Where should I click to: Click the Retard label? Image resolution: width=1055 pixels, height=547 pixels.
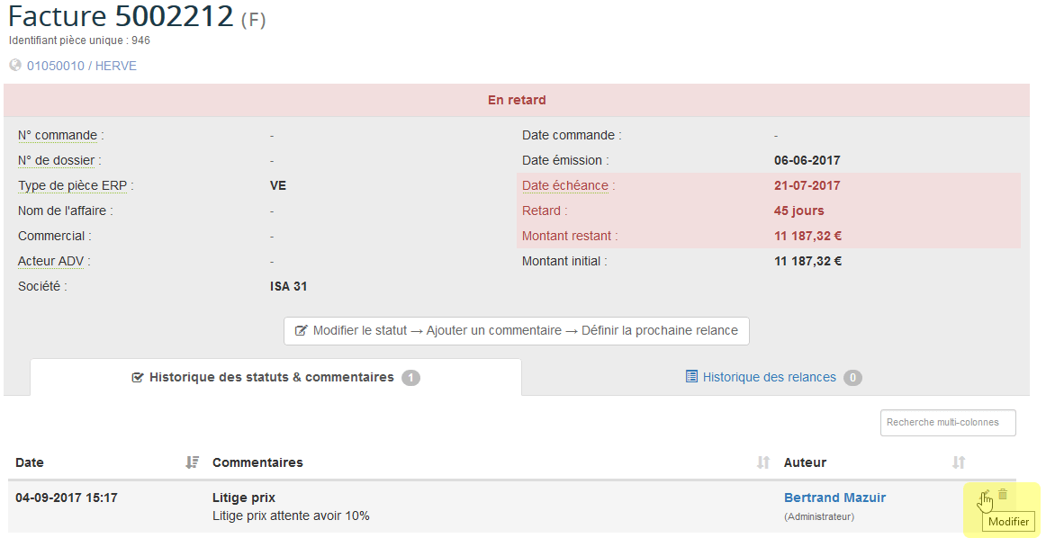544,211
